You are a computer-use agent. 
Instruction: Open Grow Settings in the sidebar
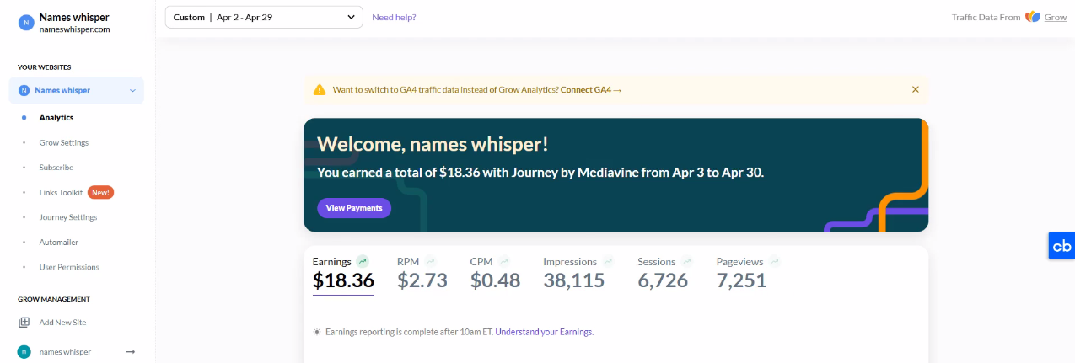click(64, 142)
